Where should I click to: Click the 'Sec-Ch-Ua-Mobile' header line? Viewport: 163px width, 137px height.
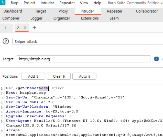coord(29,102)
